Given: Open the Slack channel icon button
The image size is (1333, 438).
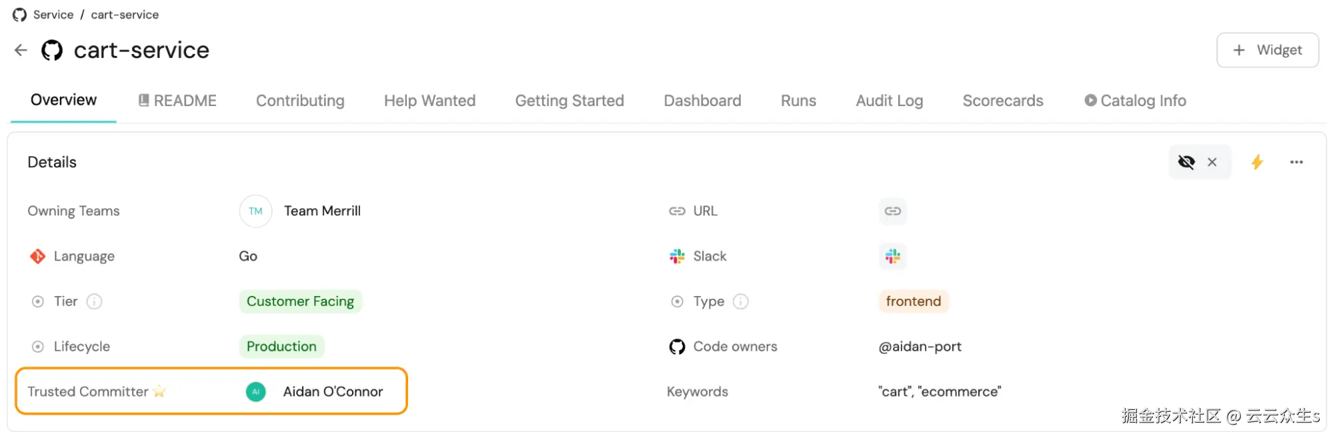Looking at the screenshot, I should 892,256.
